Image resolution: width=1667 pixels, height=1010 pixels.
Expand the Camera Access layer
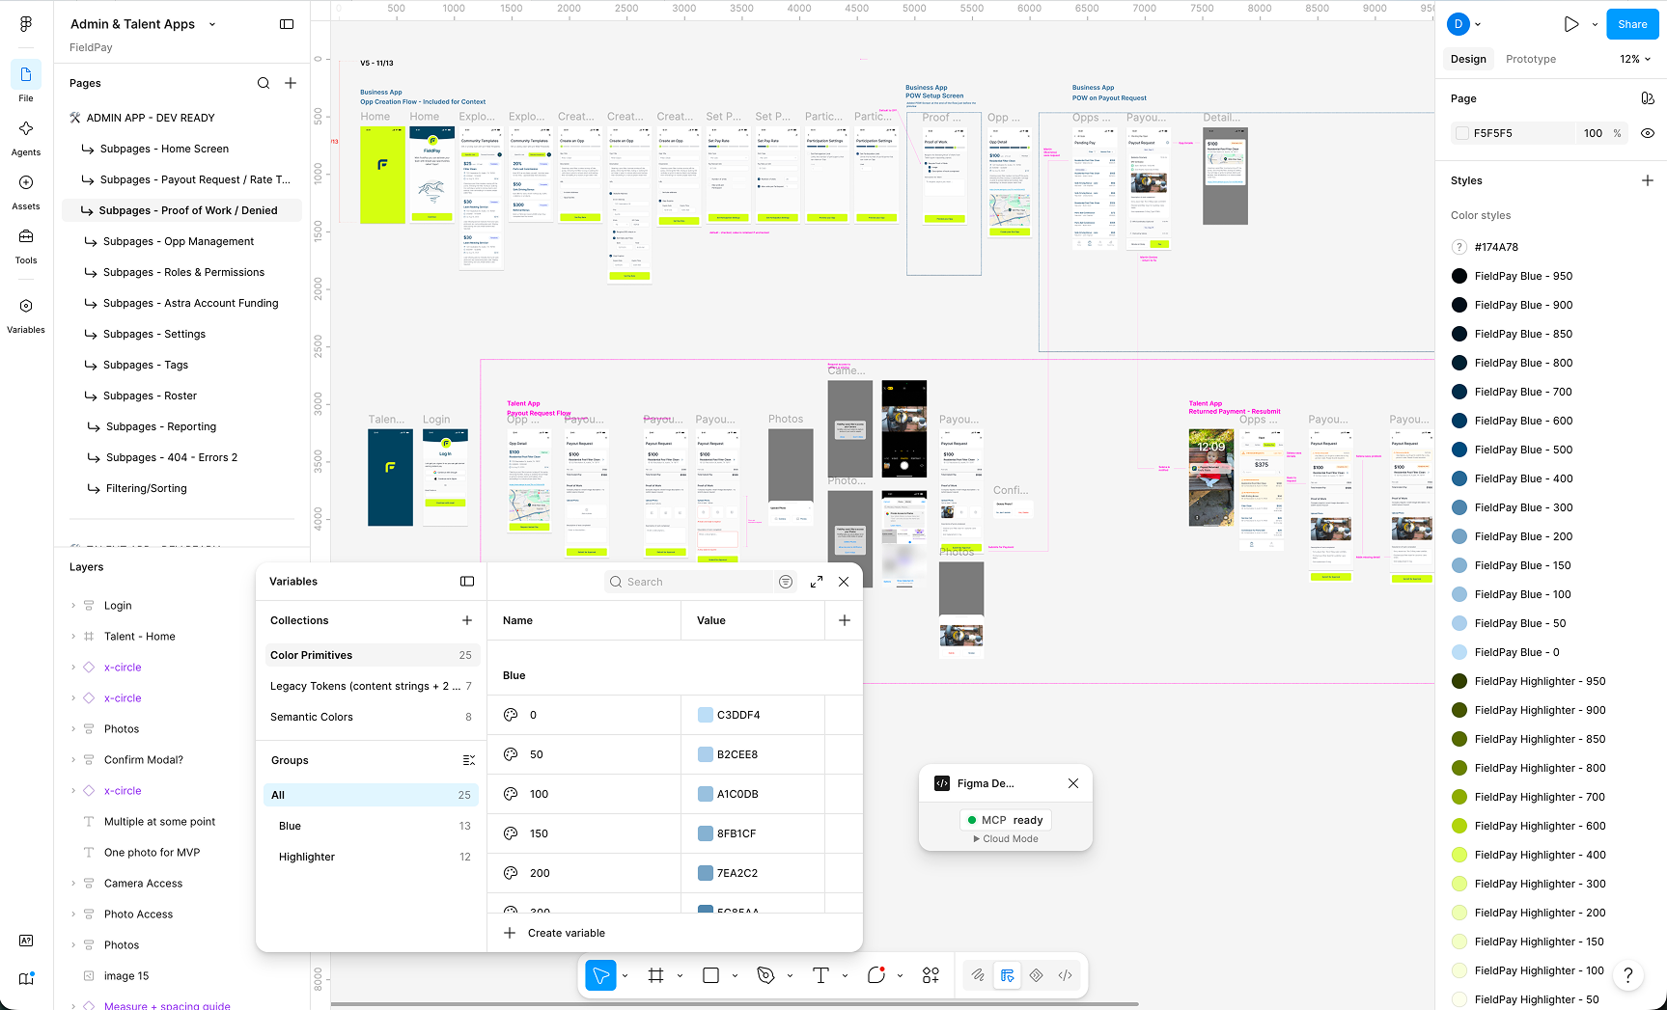tap(73, 884)
